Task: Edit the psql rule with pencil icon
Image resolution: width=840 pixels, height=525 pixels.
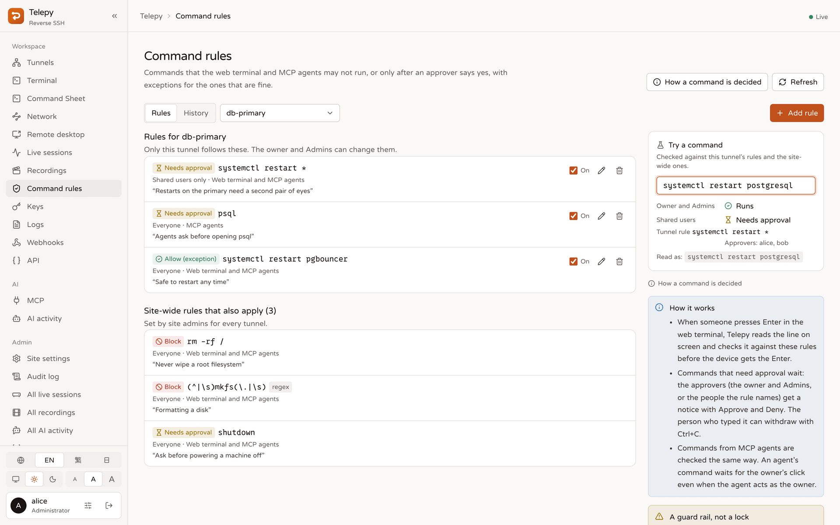Action: point(602,216)
